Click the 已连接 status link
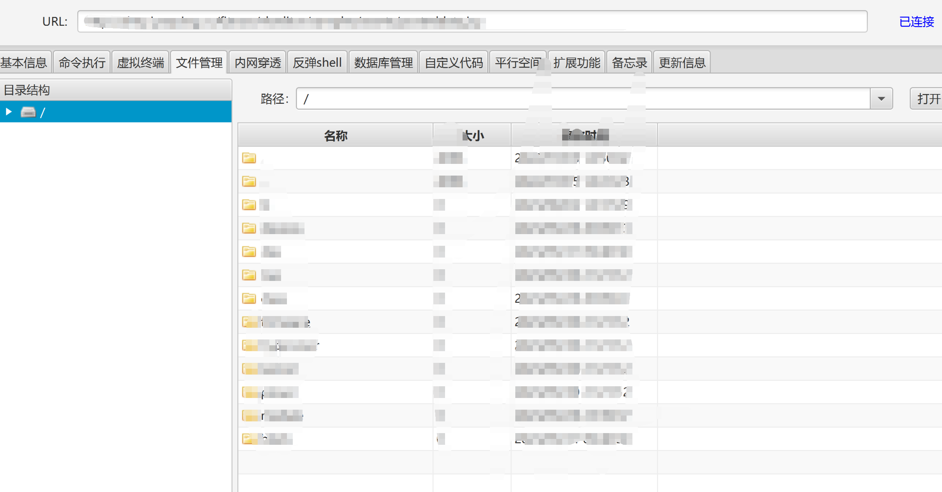Screen dimensions: 942x492 917,22
